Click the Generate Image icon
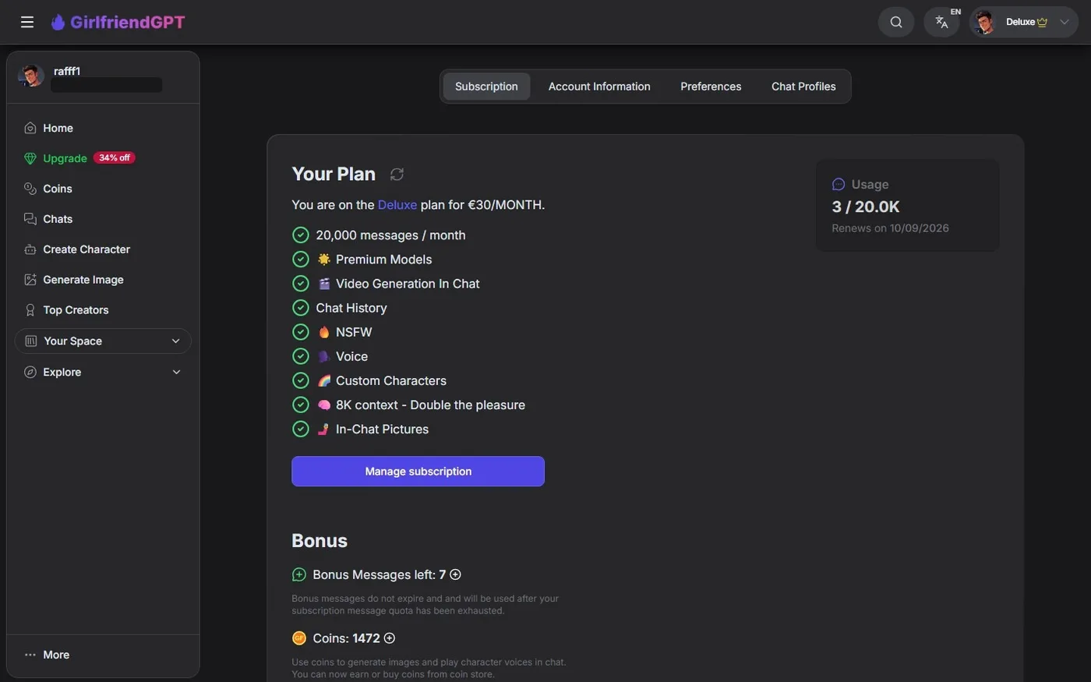 [x=30, y=280]
